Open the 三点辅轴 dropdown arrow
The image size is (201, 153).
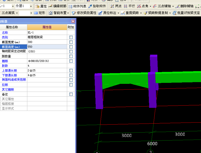click(x=173, y=6)
